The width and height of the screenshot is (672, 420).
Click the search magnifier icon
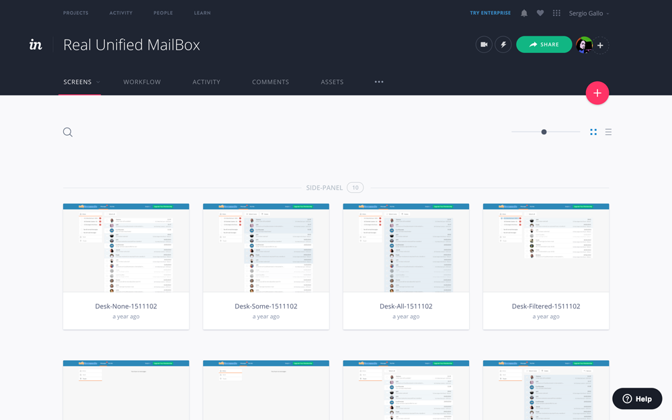coord(68,132)
